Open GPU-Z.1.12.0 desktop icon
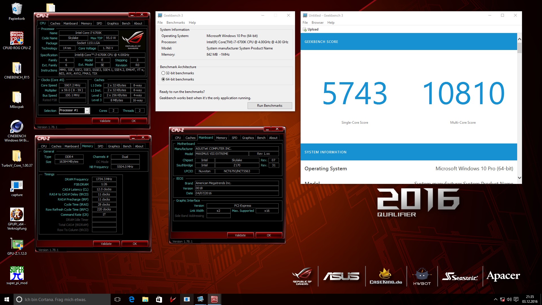Screen dimensions: 542x305 coord(17,247)
